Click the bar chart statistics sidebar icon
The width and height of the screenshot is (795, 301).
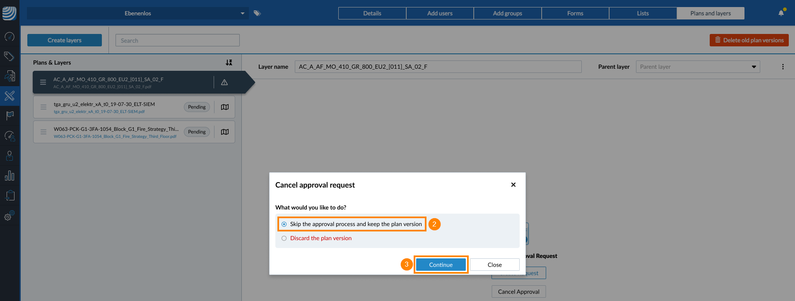click(10, 176)
